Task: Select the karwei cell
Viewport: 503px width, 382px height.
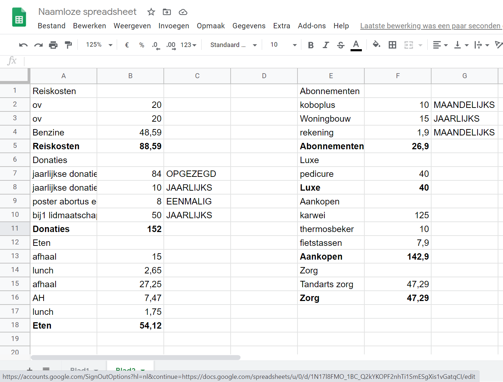Action: 331,215
